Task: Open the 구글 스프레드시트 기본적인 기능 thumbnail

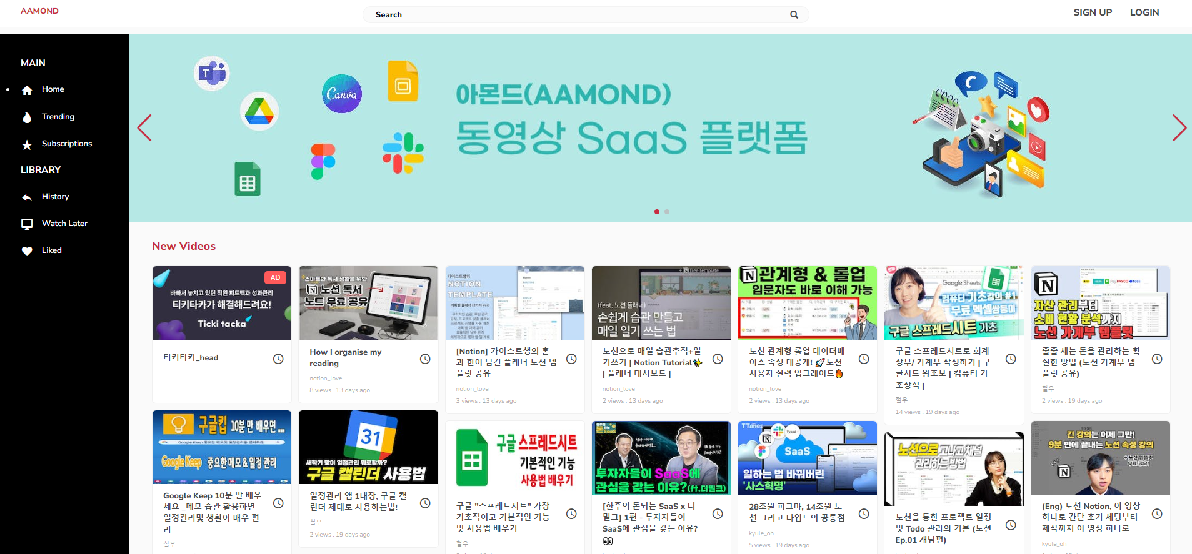Action: pyautogui.click(x=515, y=458)
